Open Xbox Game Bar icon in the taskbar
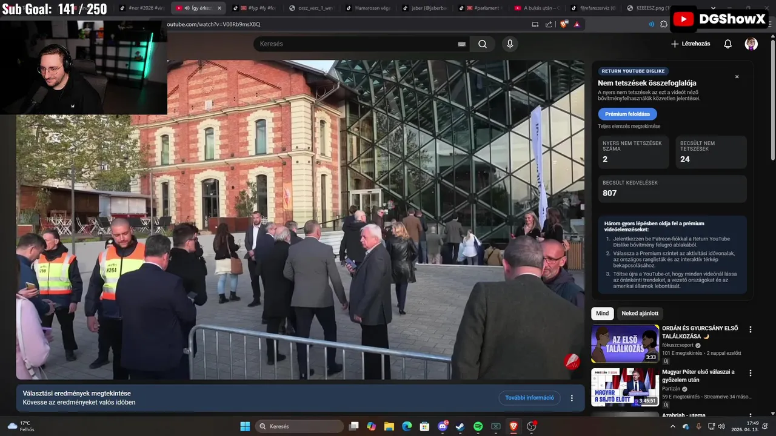The width and height of the screenshot is (776, 436). tap(495, 426)
